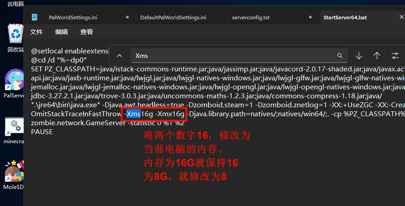Screen dimensions: 405x206
Task: Switch to serverconfig.txt tab
Action: [x=250, y=17]
